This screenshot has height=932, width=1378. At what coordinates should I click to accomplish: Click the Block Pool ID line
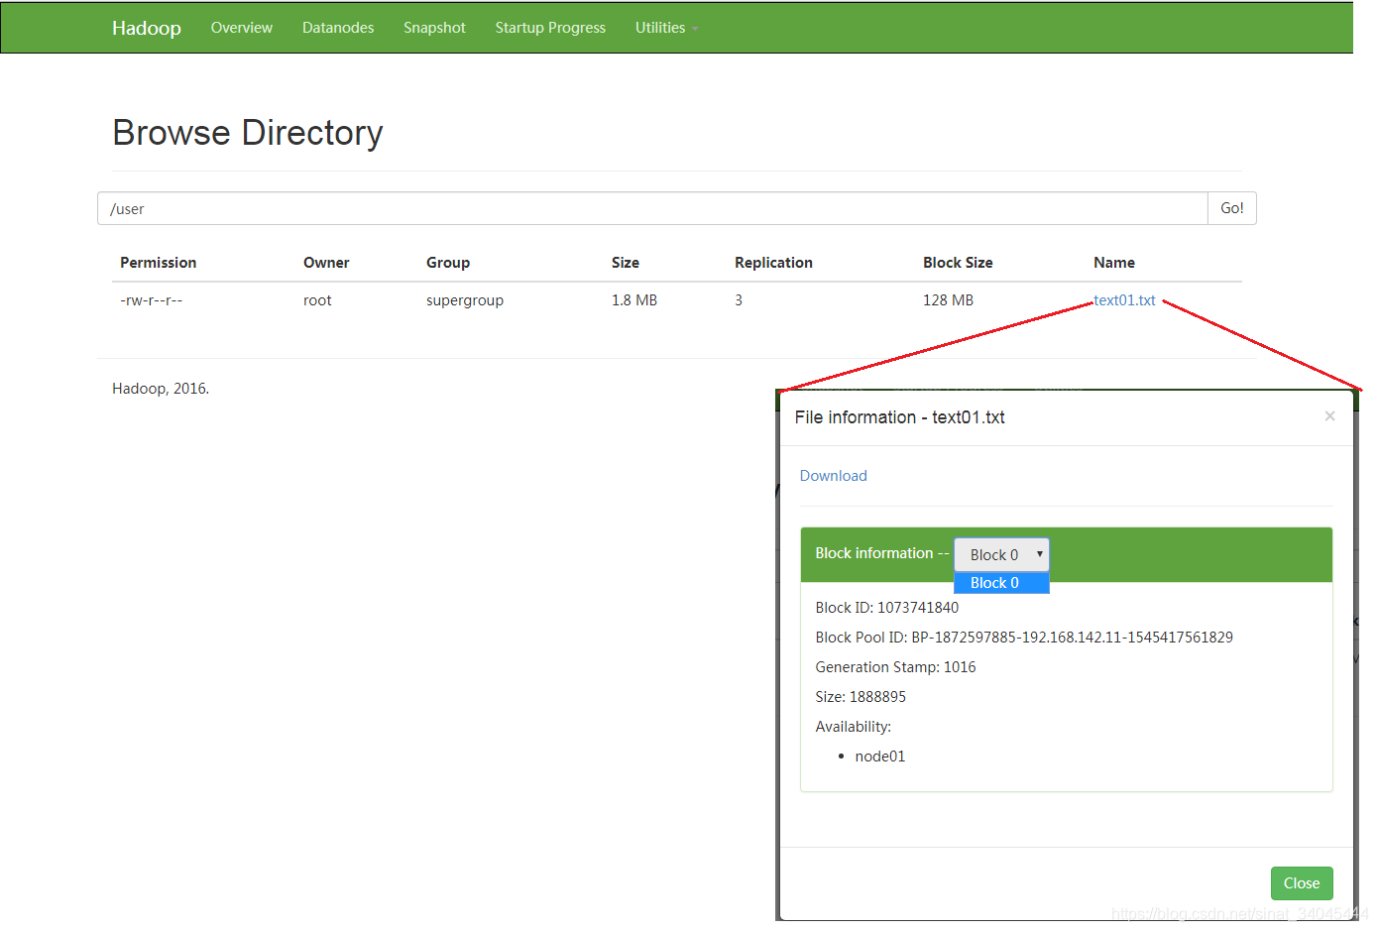tap(1024, 638)
